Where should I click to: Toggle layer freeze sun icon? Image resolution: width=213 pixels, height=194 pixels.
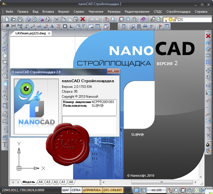tap(170, 19)
